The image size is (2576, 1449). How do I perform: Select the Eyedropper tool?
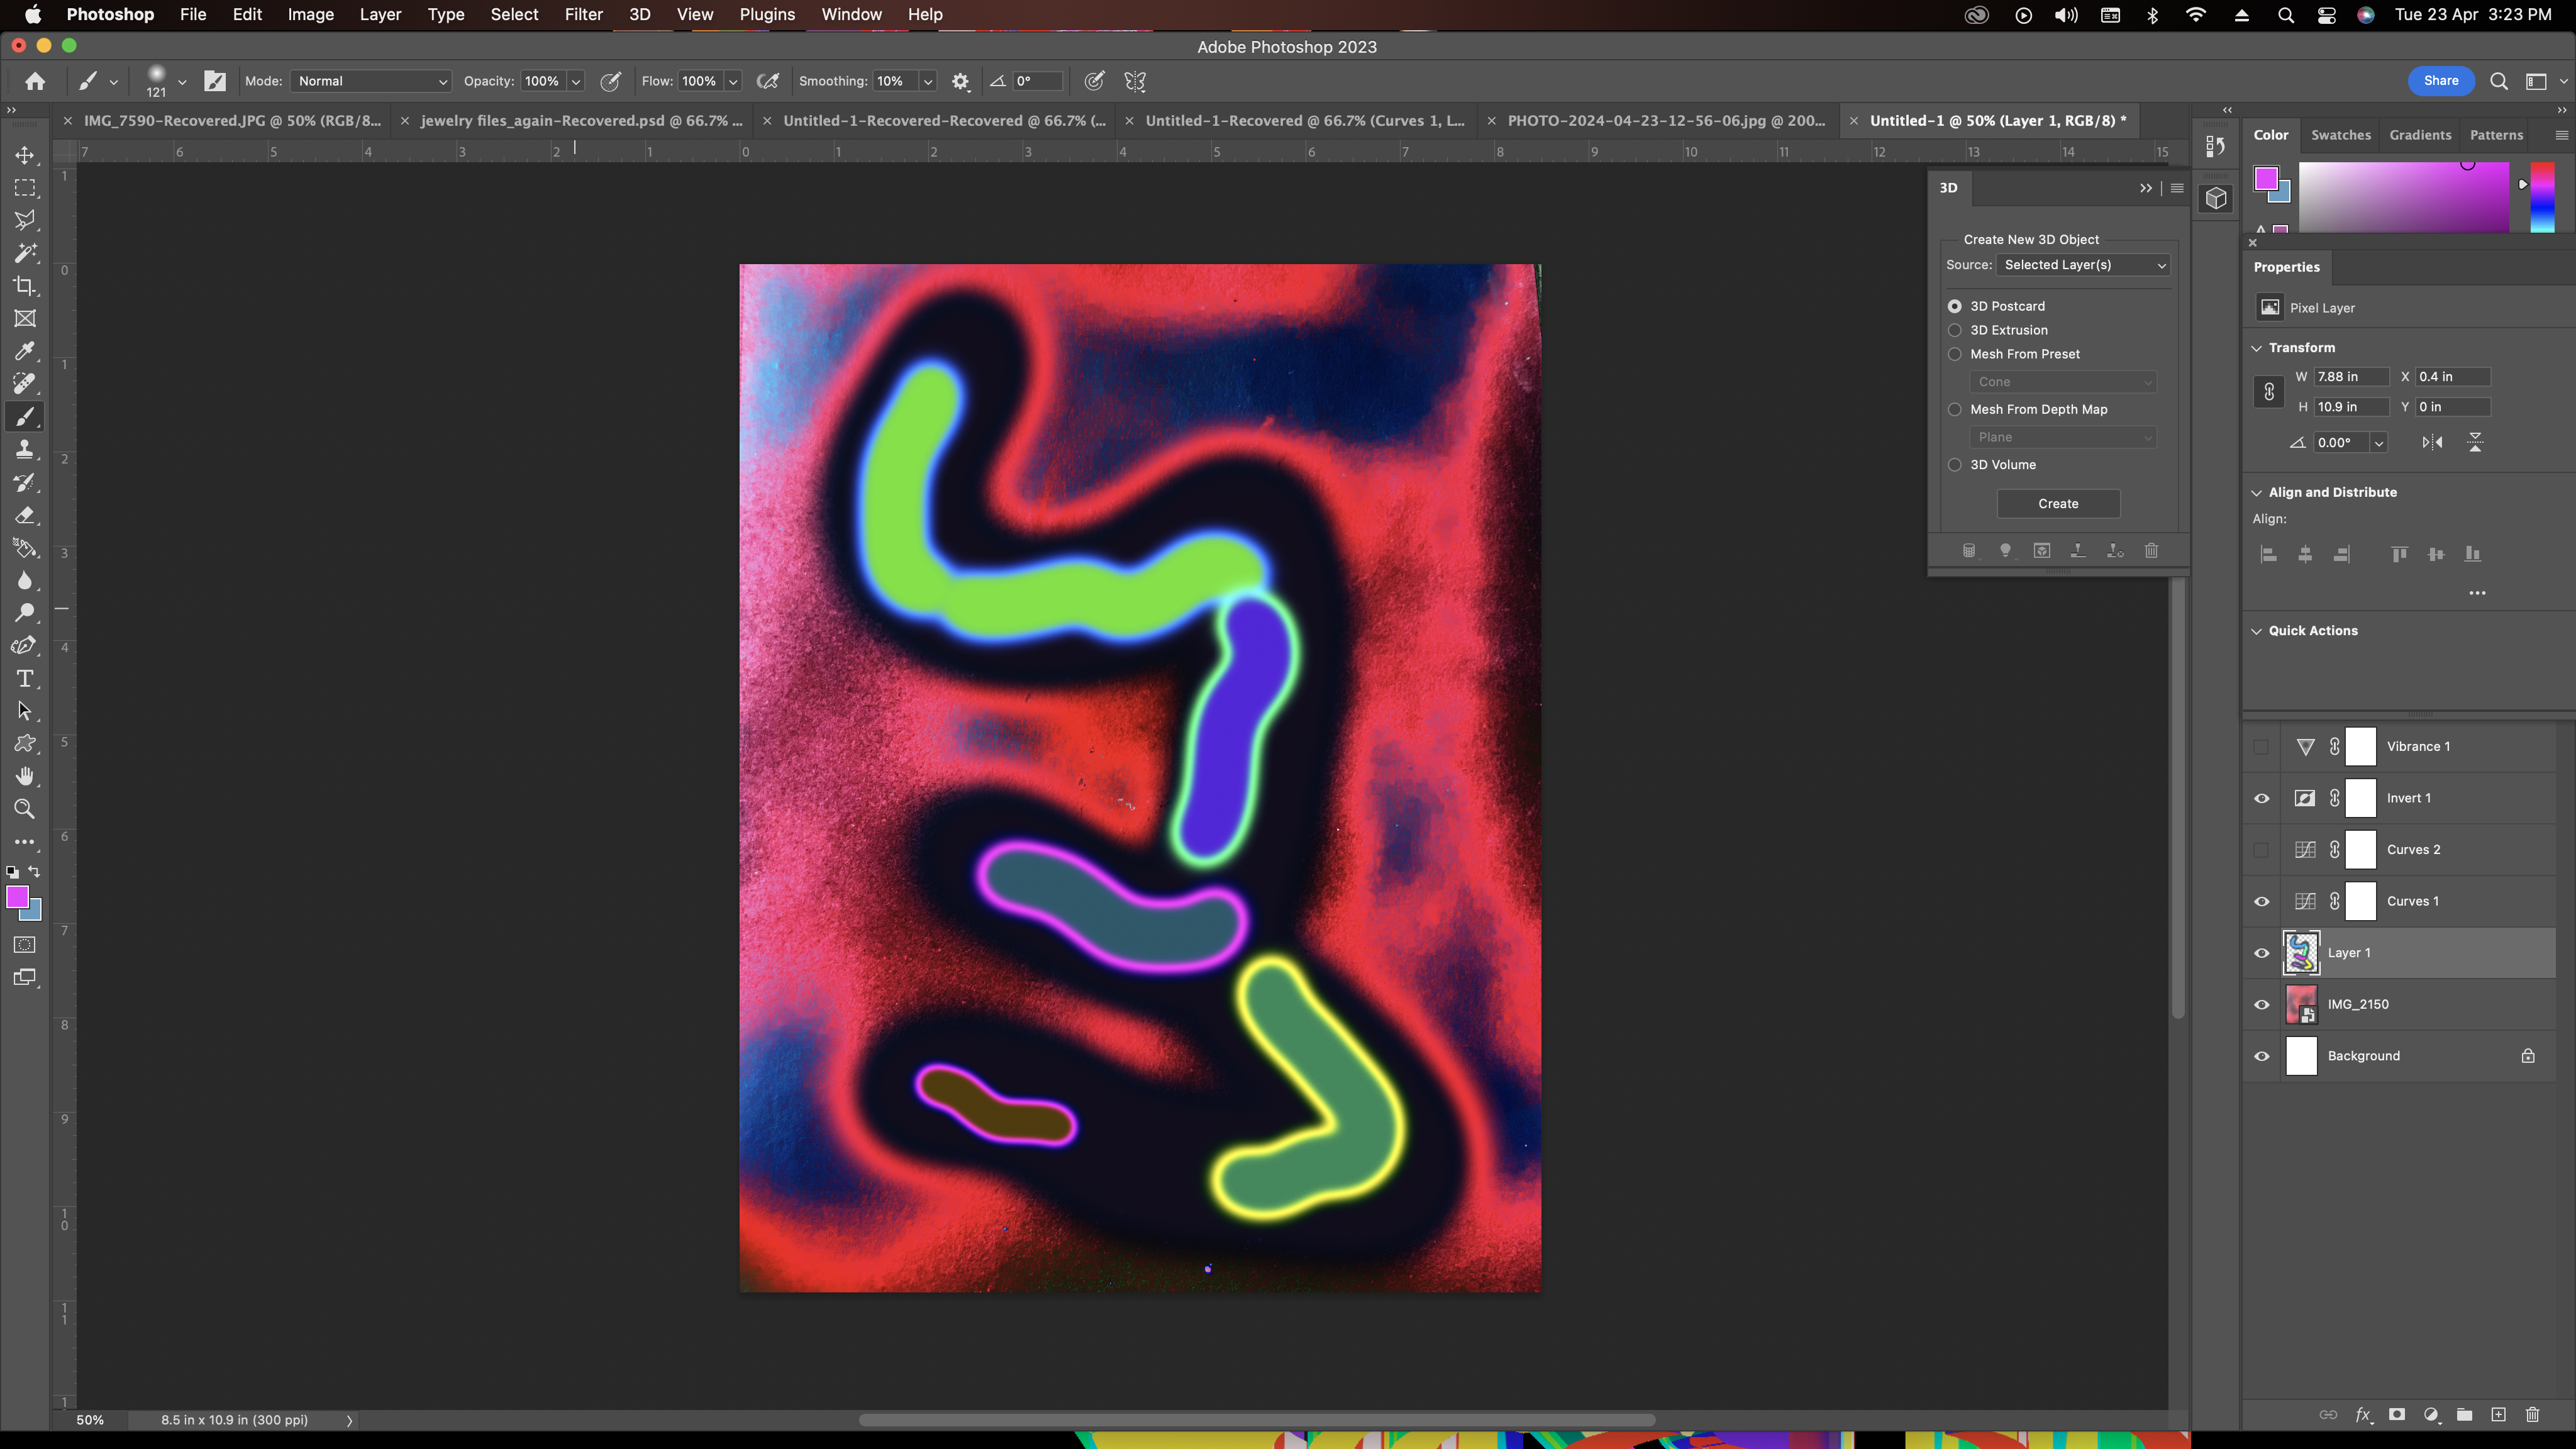click(25, 351)
